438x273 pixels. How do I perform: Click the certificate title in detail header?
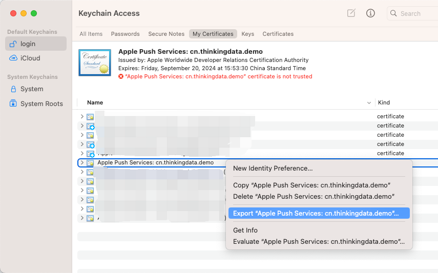tap(191, 51)
